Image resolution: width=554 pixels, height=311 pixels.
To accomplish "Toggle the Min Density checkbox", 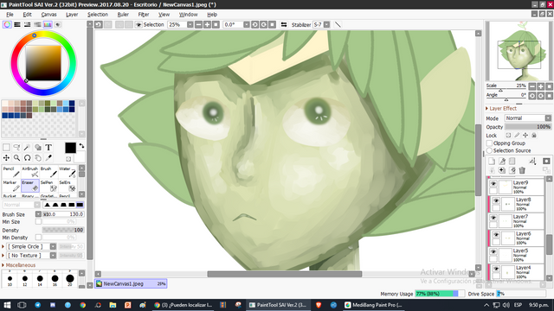I will (x=38, y=238).
